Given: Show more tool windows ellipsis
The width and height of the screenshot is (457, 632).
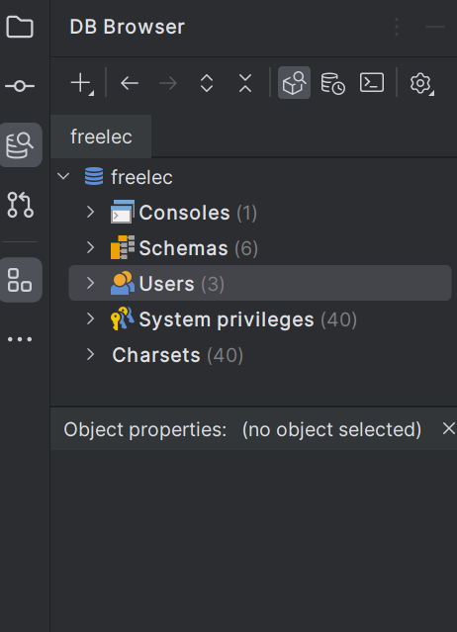Looking at the screenshot, I should click(x=20, y=339).
